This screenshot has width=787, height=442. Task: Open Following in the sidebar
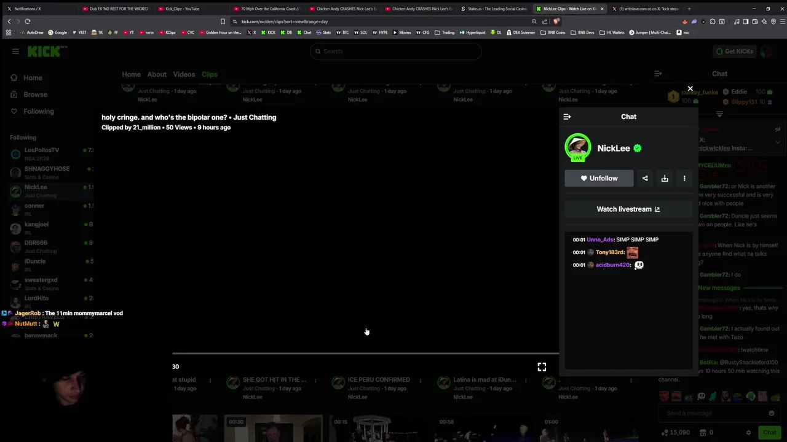38,111
